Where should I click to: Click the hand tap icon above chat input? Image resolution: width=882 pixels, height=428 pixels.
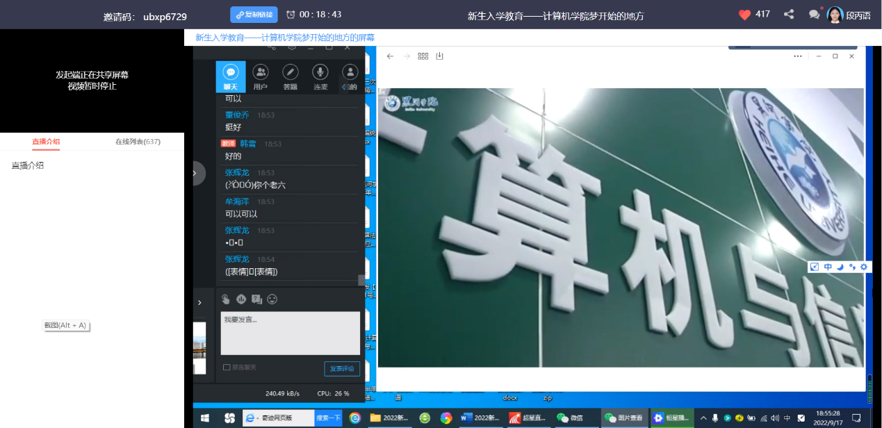coord(226,299)
